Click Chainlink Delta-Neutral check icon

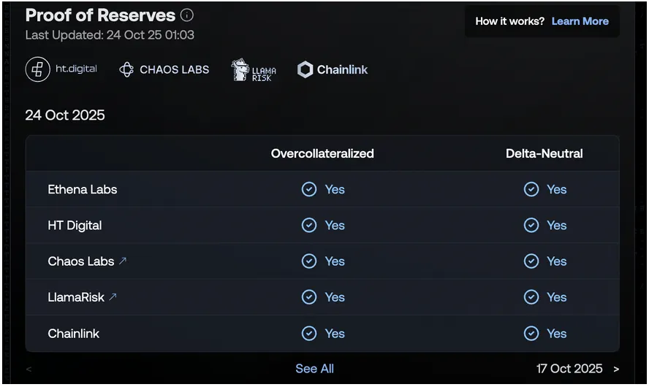pos(531,334)
